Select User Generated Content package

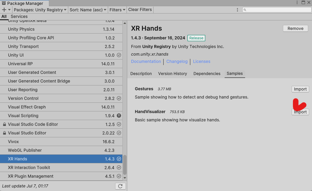[x=61, y=72]
